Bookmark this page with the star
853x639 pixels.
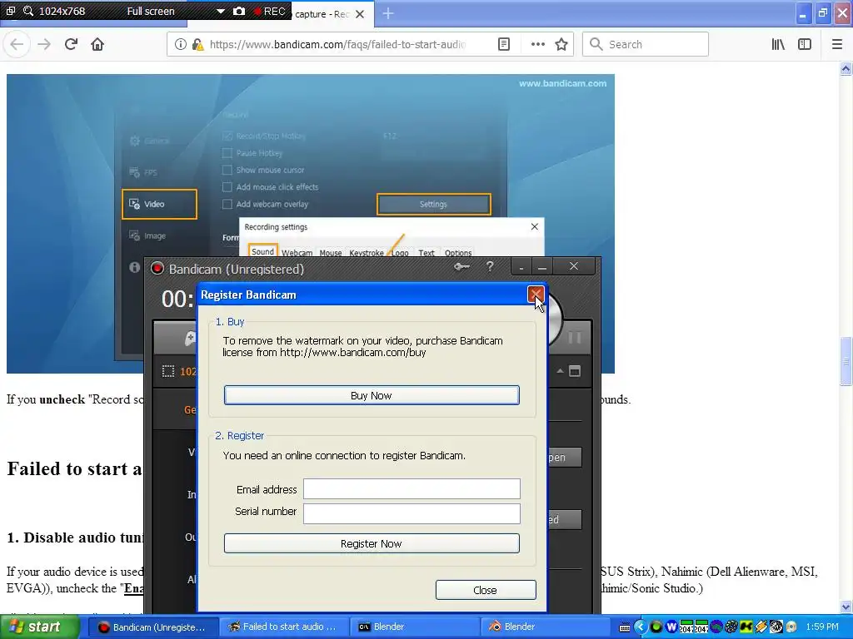click(561, 44)
